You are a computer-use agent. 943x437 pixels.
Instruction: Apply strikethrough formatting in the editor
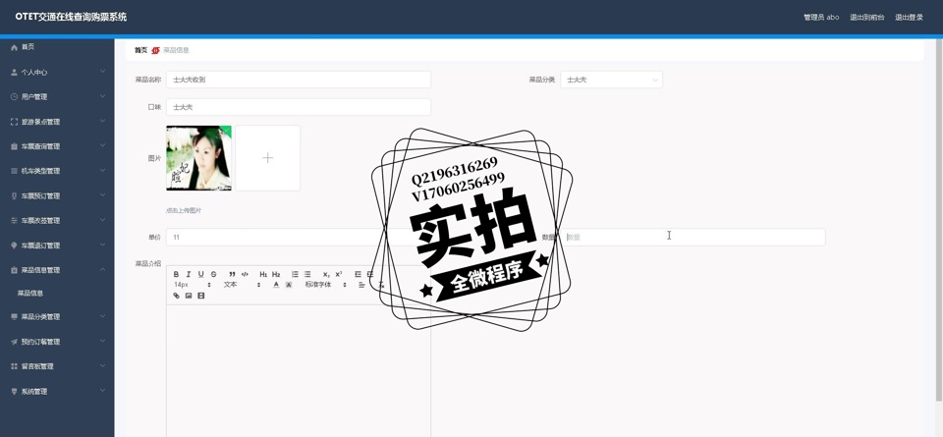(213, 274)
